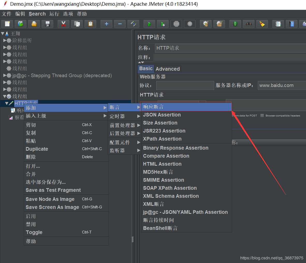
Task: Open 插入上级 submenu
Action: (x=66, y=116)
